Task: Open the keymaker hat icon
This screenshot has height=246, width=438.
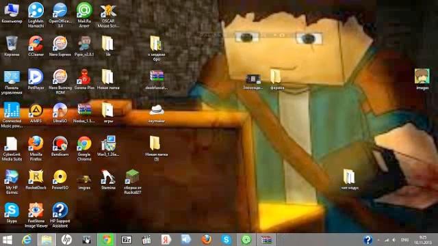Action: [157, 114]
